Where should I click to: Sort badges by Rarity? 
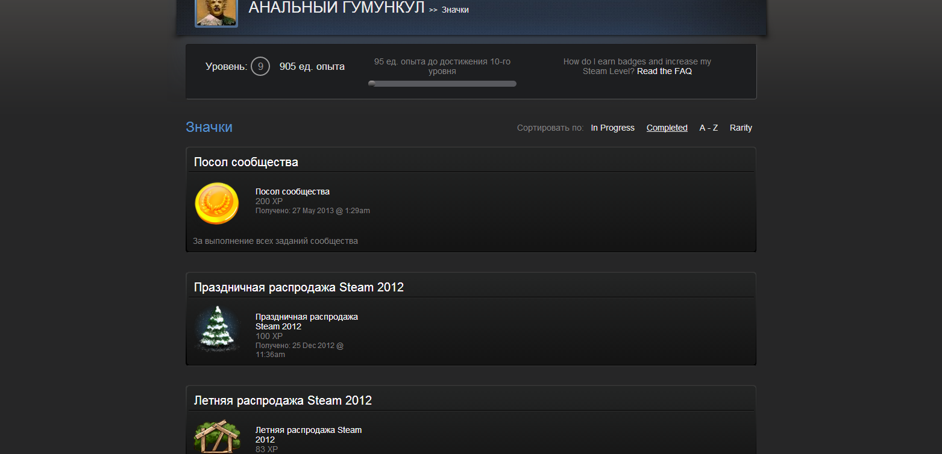tap(741, 128)
